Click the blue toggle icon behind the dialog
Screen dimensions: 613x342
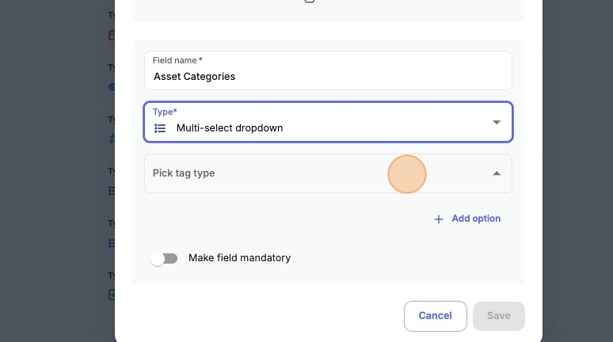point(112,87)
